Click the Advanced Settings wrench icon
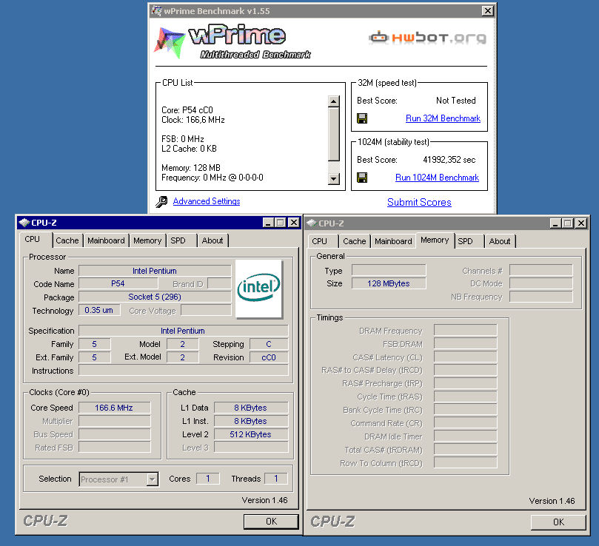 [161, 201]
